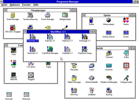Click the StarOffice 3.1 title bar
The image size is (139, 104).
click(58, 32)
